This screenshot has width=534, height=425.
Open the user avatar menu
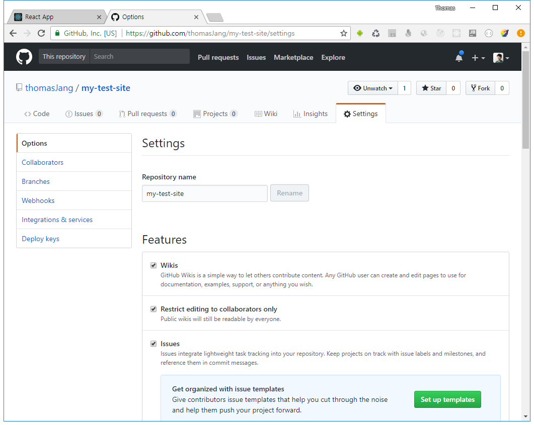[501, 58]
